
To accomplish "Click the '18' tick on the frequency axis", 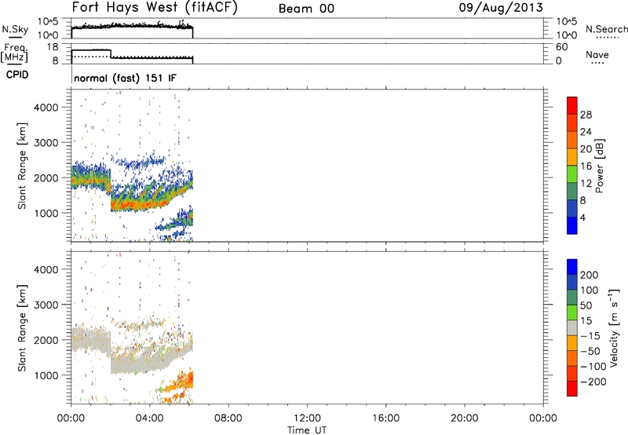I will point(53,47).
